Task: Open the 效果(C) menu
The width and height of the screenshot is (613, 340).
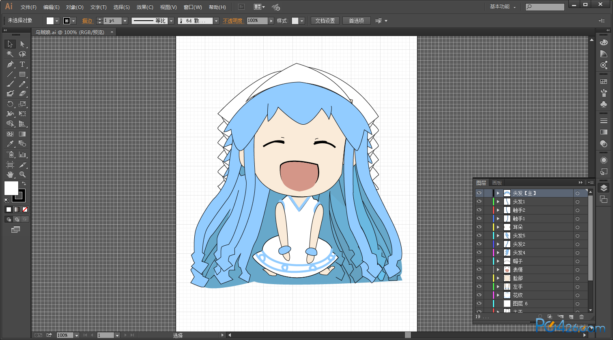Action: [x=145, y=7]
